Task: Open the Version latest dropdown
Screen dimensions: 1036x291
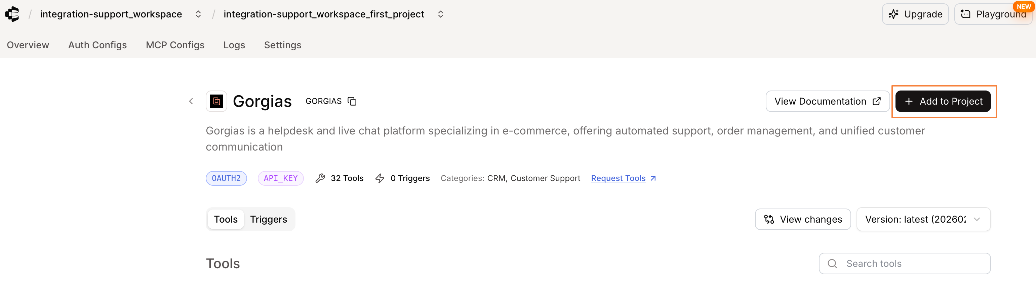Action: (x=923, y=219)
